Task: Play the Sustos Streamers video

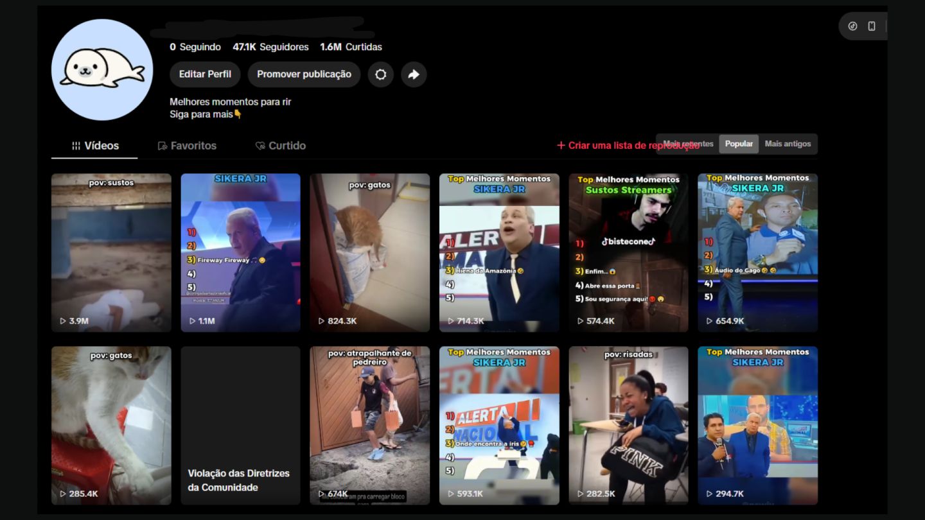Action: pos(628,252)
